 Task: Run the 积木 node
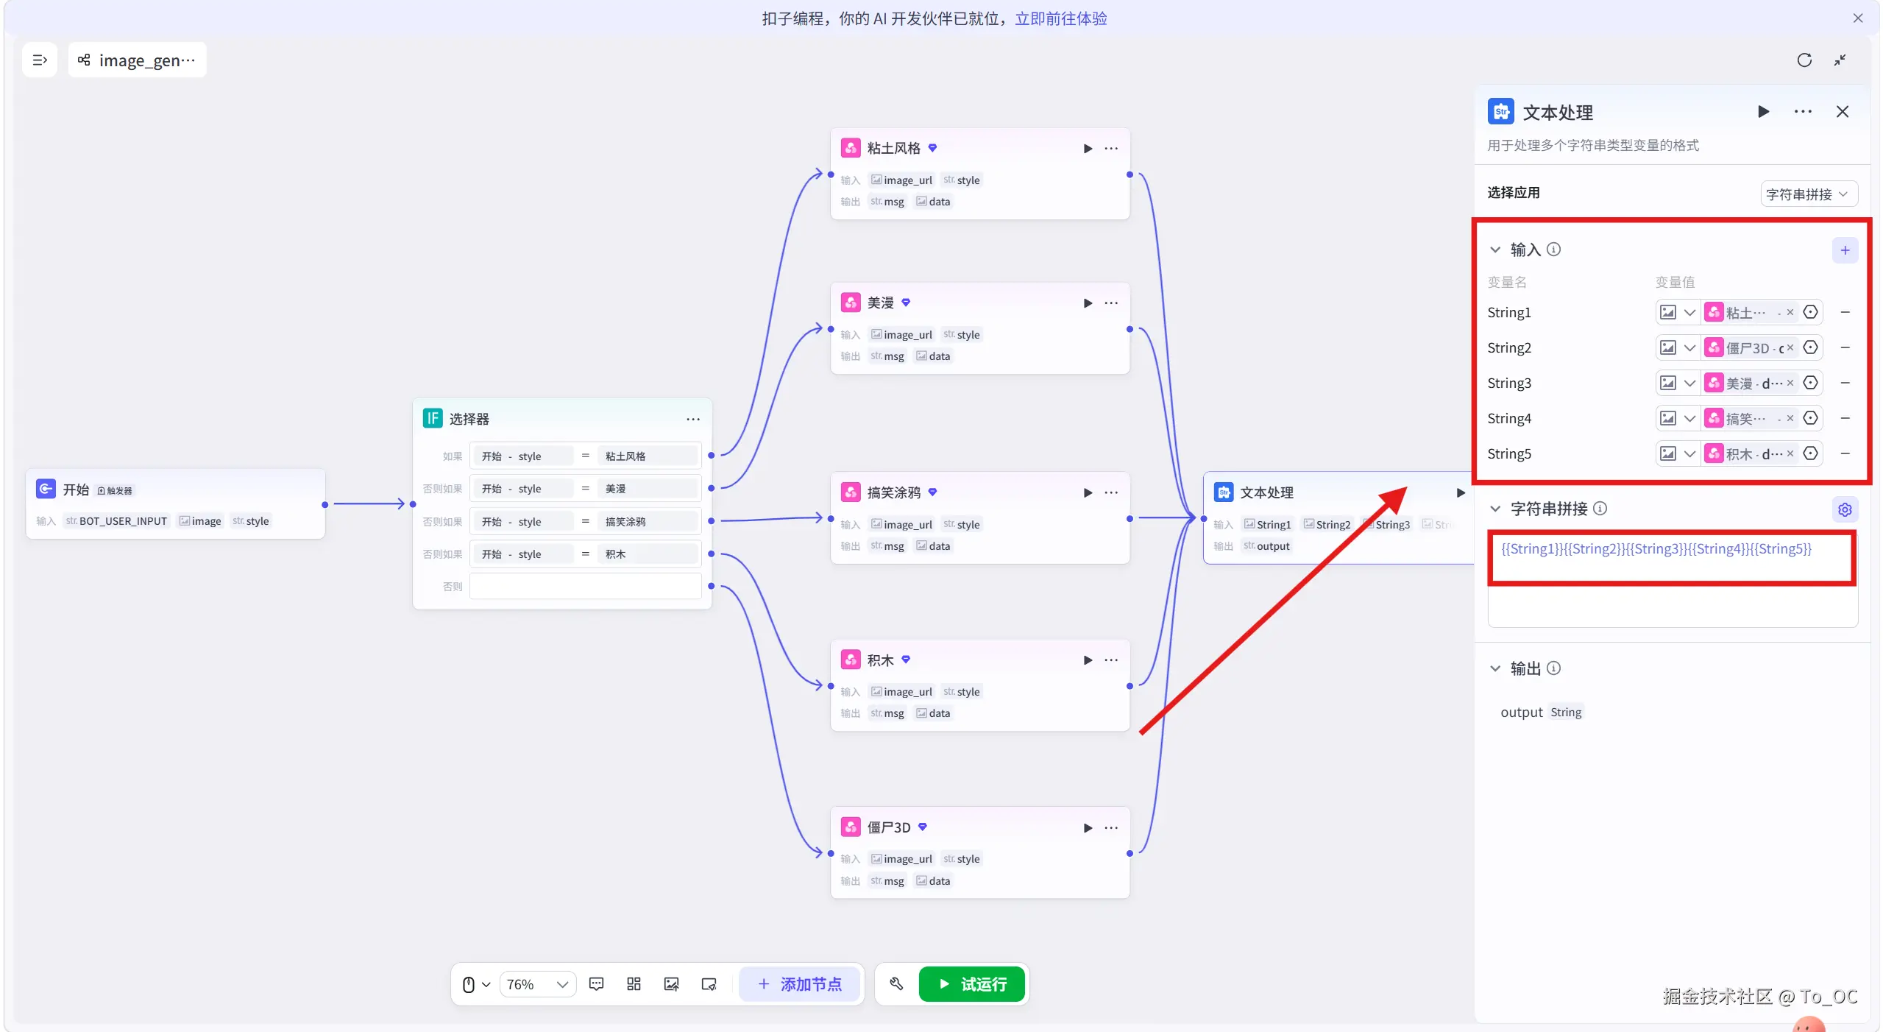click(1088, 660)
